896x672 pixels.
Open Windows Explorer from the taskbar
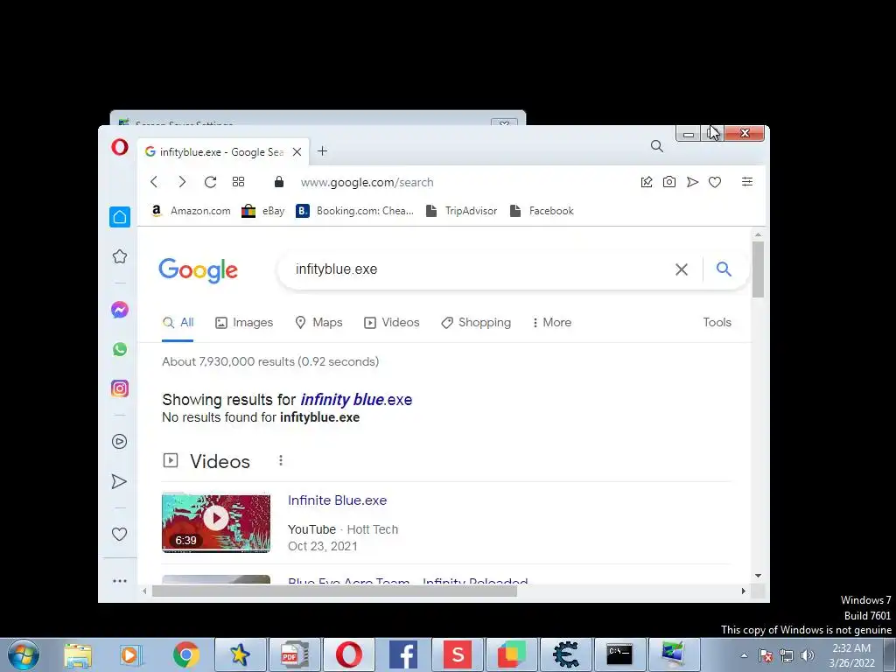pos(78,654)
